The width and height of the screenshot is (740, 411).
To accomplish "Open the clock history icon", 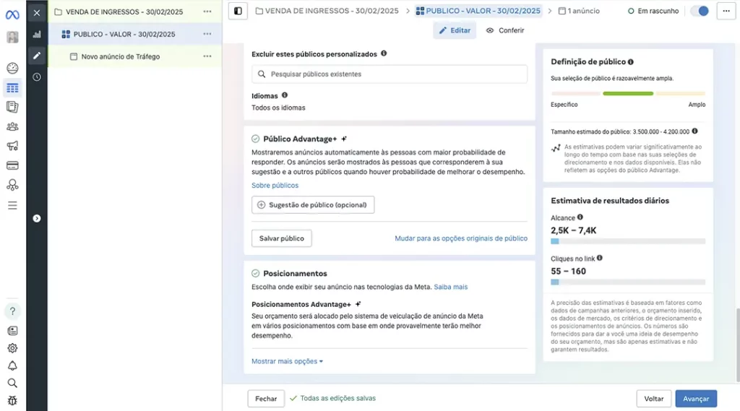I will 37,77.
